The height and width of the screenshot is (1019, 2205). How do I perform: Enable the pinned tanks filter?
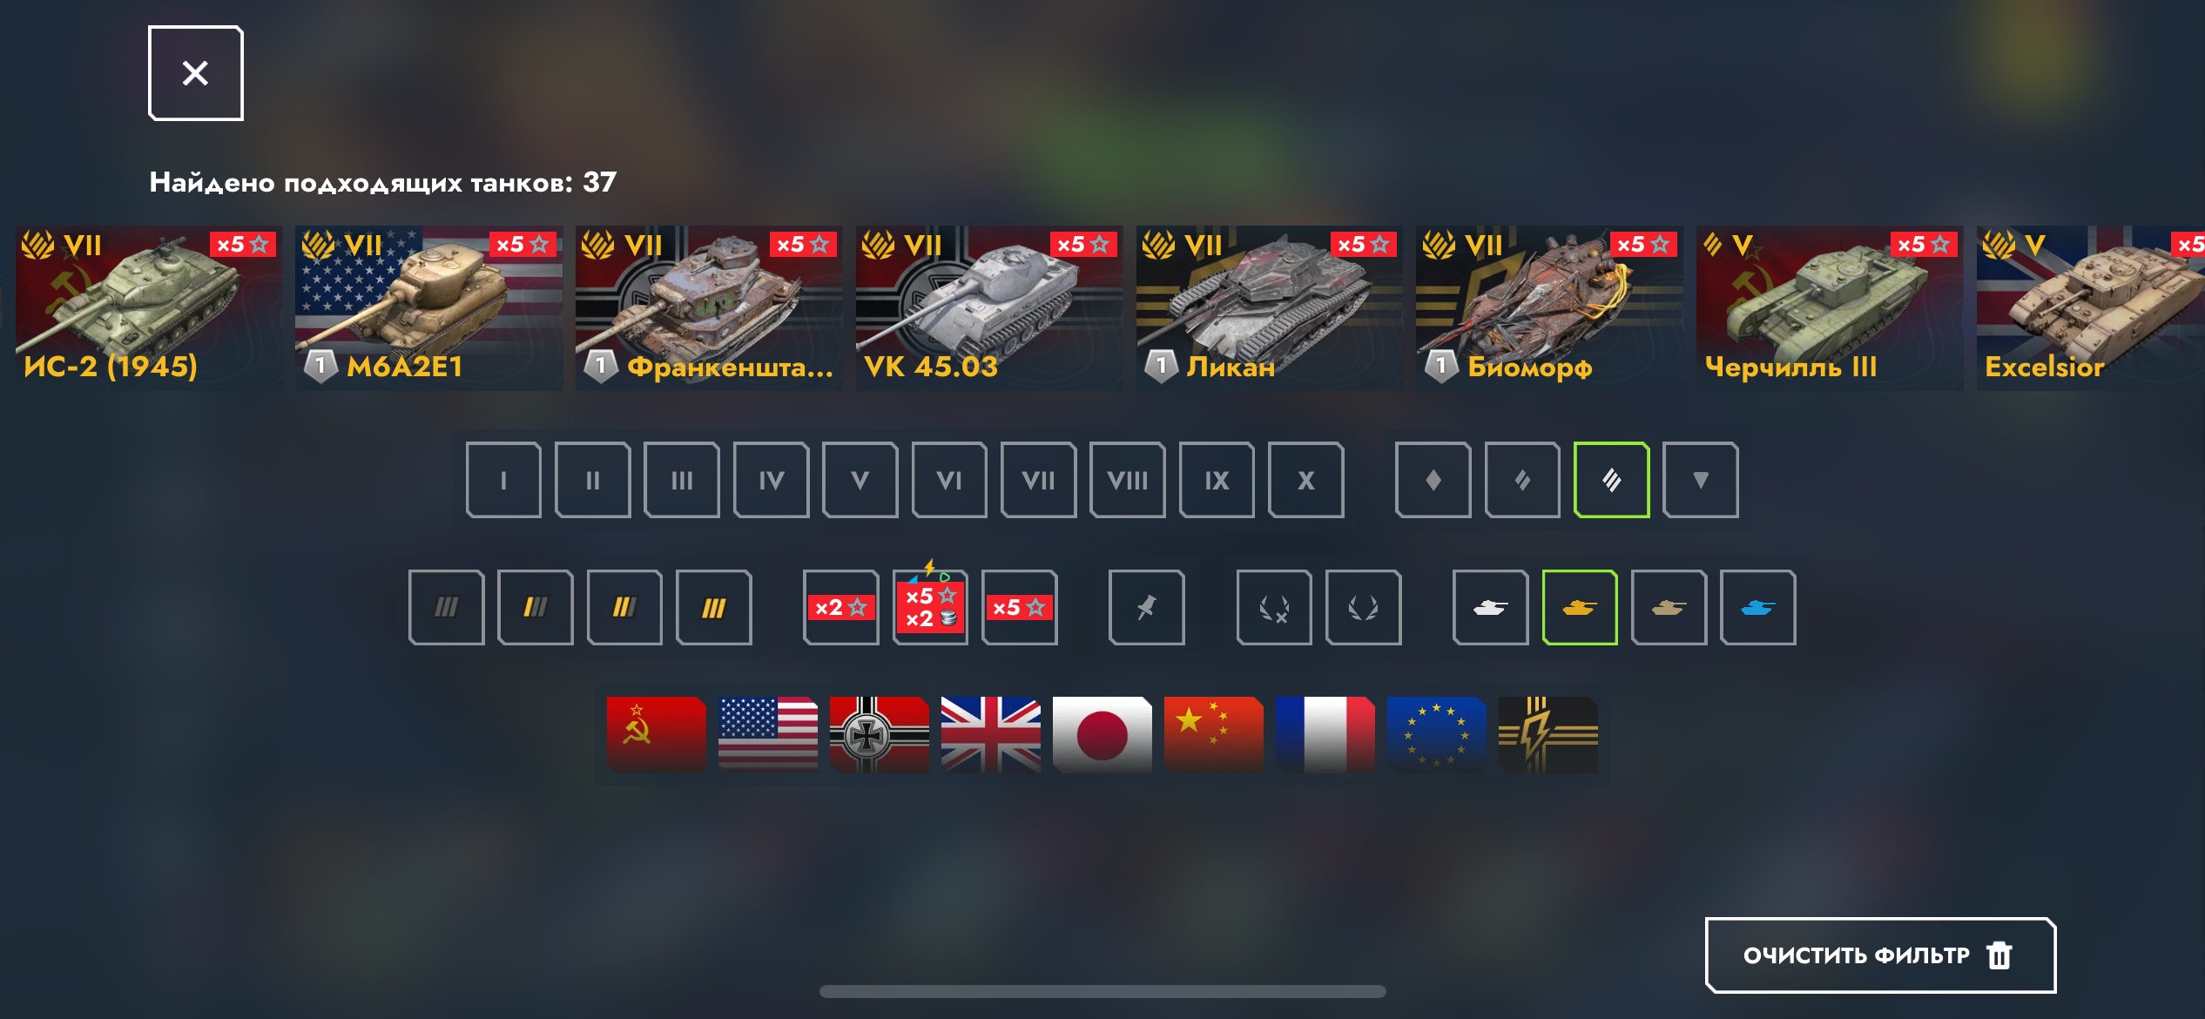click(1147, 608)
